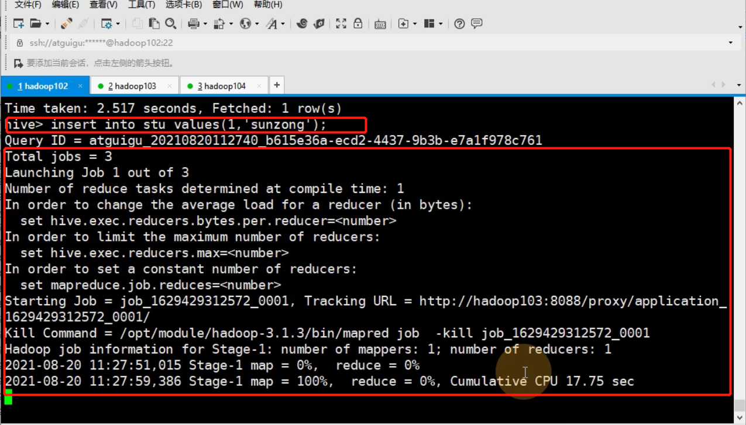Expand the file transfer dropdown arrow
The width and height of the screenshot is (746, 425).
pyautogui.click(x=231, y=24)
